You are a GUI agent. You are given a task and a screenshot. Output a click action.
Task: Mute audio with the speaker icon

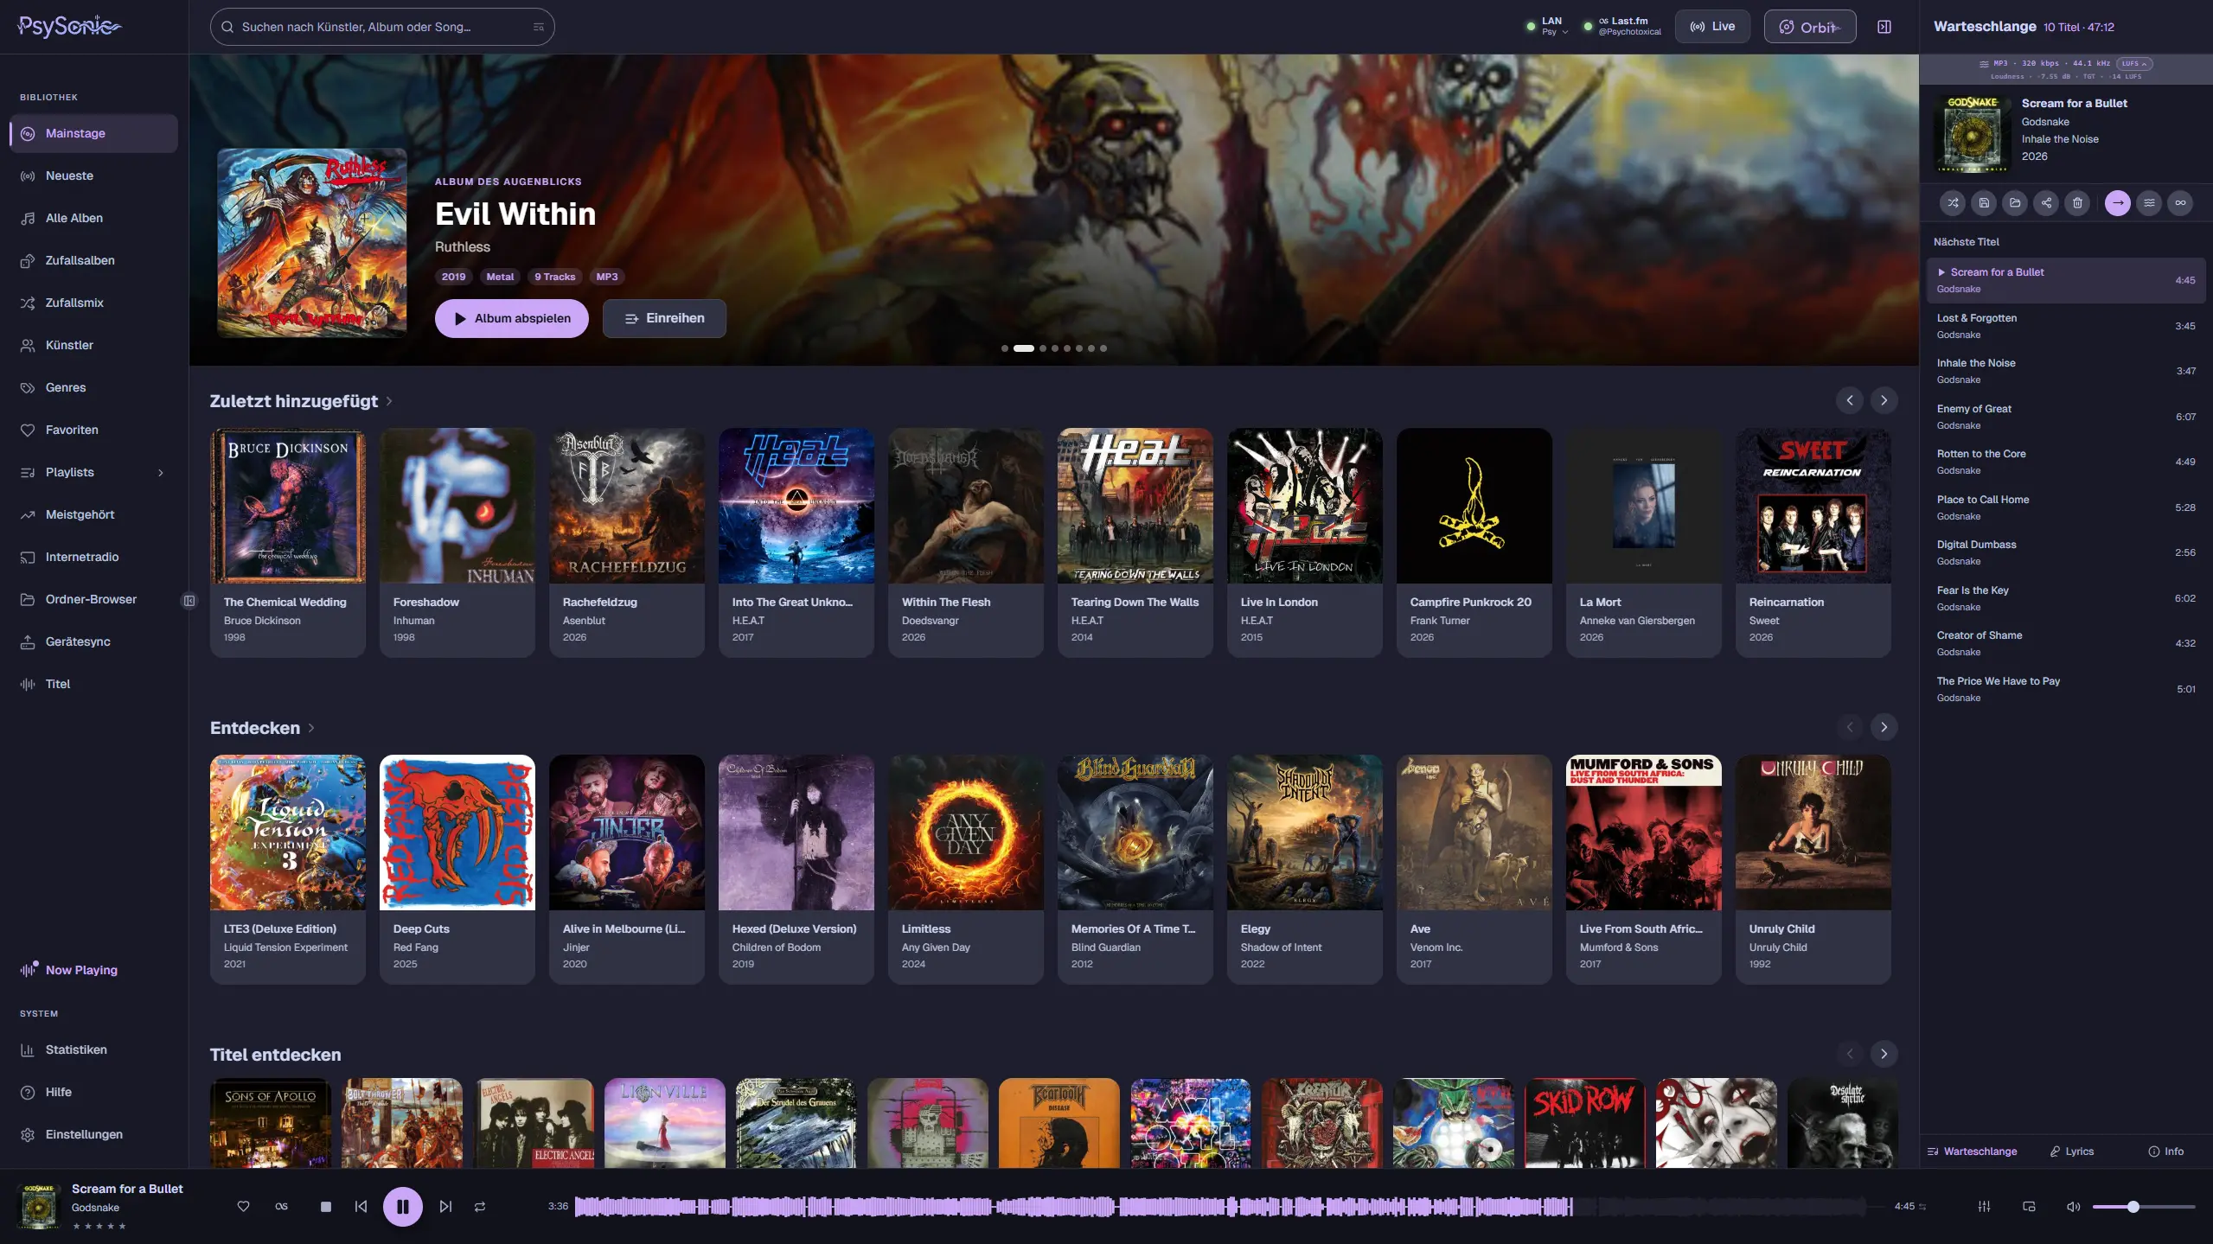[2073, 1207]
